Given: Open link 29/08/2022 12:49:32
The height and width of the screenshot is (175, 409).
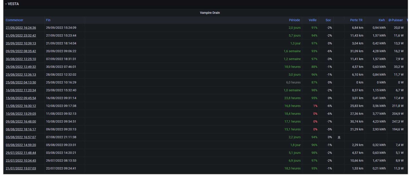Looking at the screenshot, I should click(21, 67).
